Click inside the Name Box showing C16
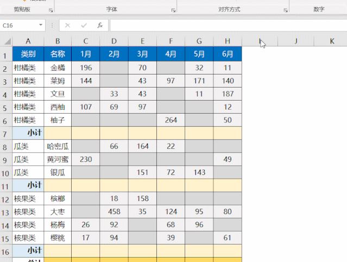Image resolution: width=347 pixels, height=262 pixels. (x=18, y=25)
